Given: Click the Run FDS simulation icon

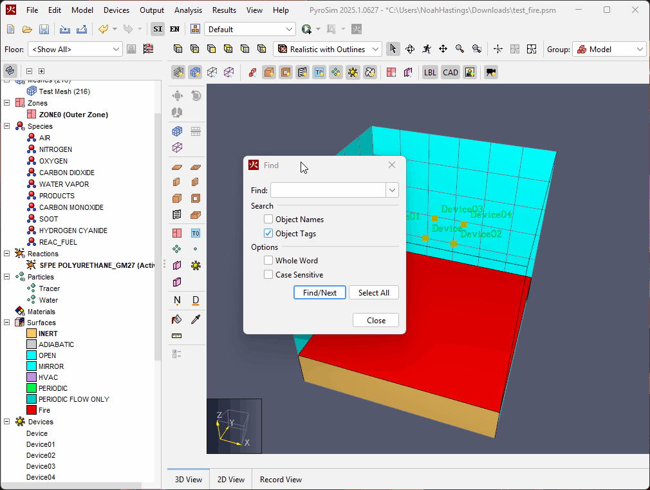Looking at the screenshot, I should pyautogui.click(x=306, y=29).
